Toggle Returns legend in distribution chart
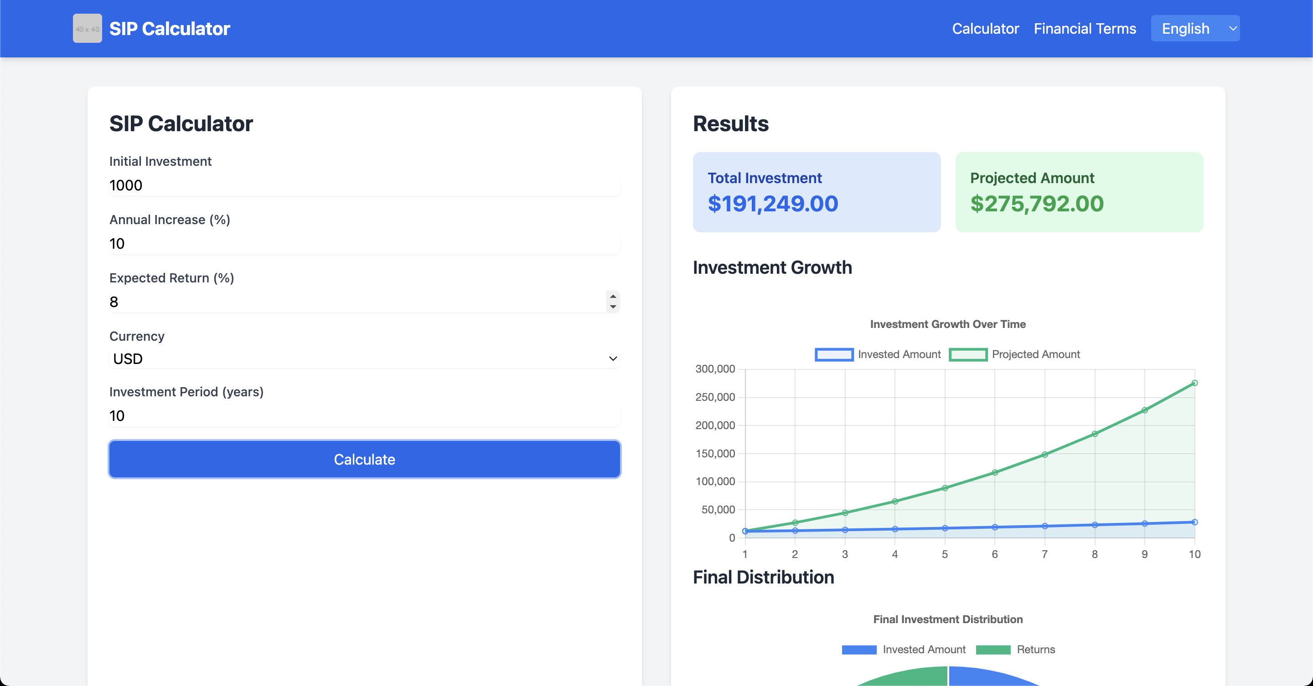The height and width of the screenshot is (686, 1313). coord(1015,650)
